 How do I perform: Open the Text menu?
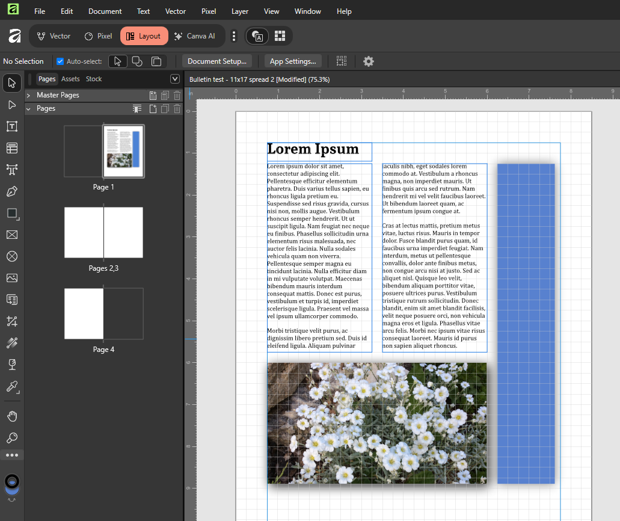143,11
